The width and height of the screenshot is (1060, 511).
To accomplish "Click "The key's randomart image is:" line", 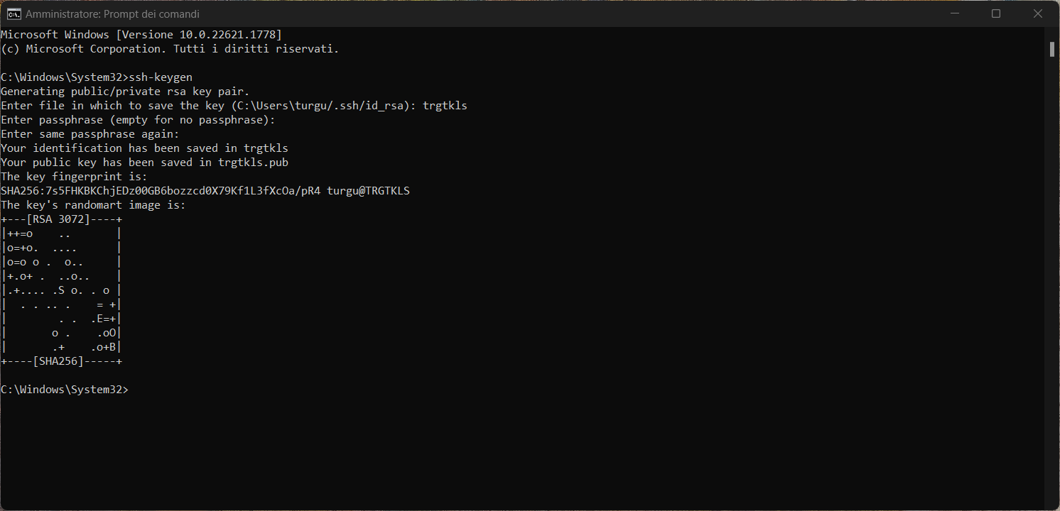I will (x=93, y=205).
